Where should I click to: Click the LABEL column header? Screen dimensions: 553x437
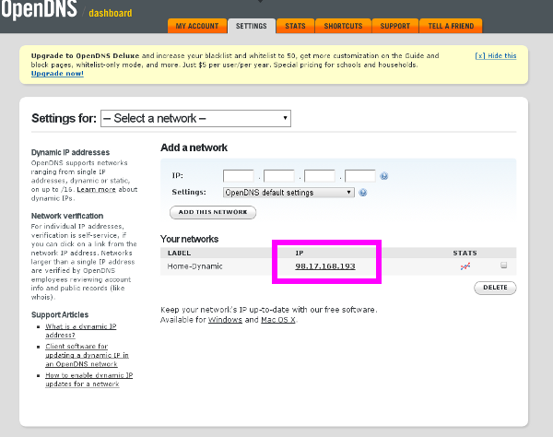point(179,253)
